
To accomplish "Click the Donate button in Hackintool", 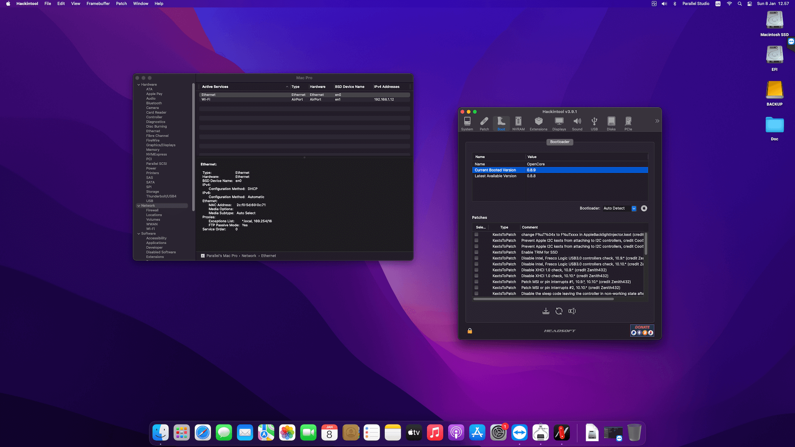I will click(642, 330).
